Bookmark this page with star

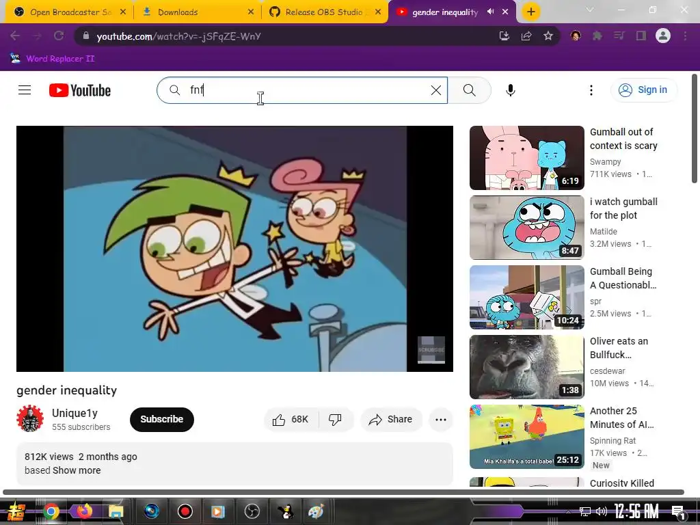click(x=548, y=36)
